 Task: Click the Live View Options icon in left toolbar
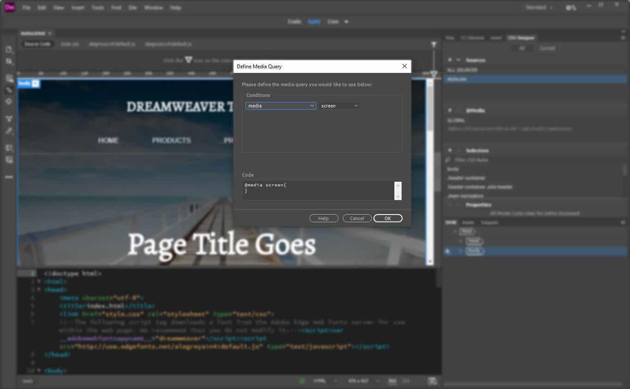click(9, 78)
